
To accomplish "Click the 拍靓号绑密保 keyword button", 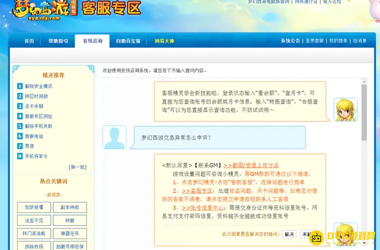I will click(70, 246).
